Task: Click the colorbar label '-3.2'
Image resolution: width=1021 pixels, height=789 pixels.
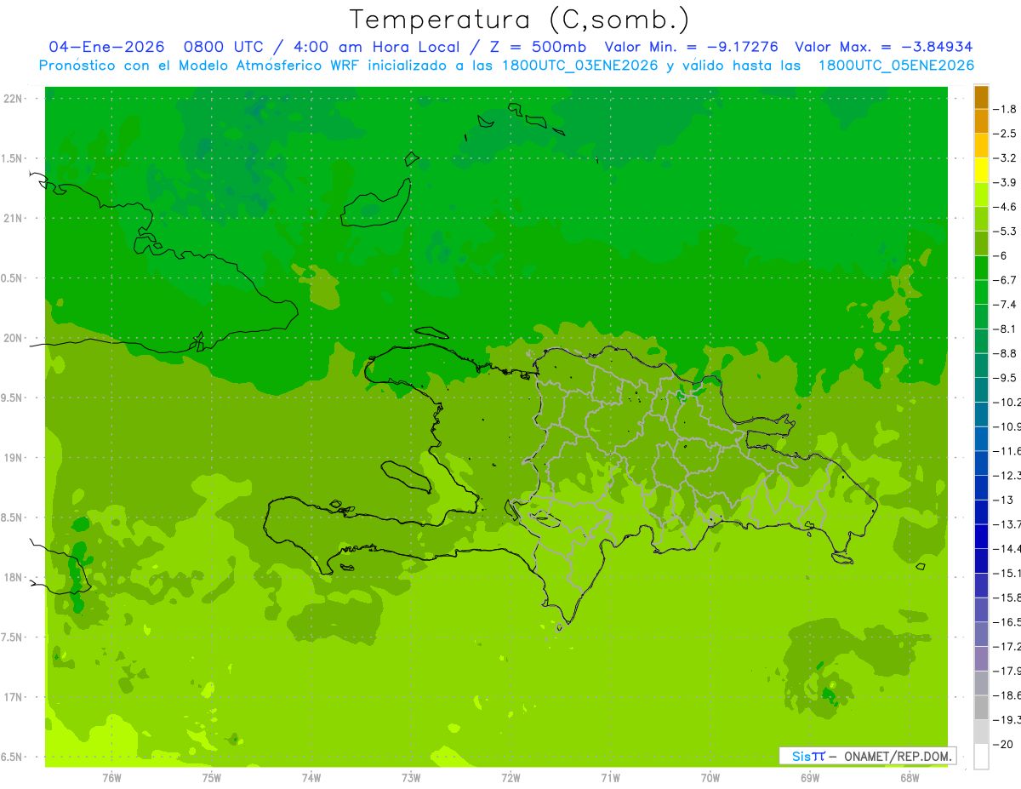Action: [1005, 158]
